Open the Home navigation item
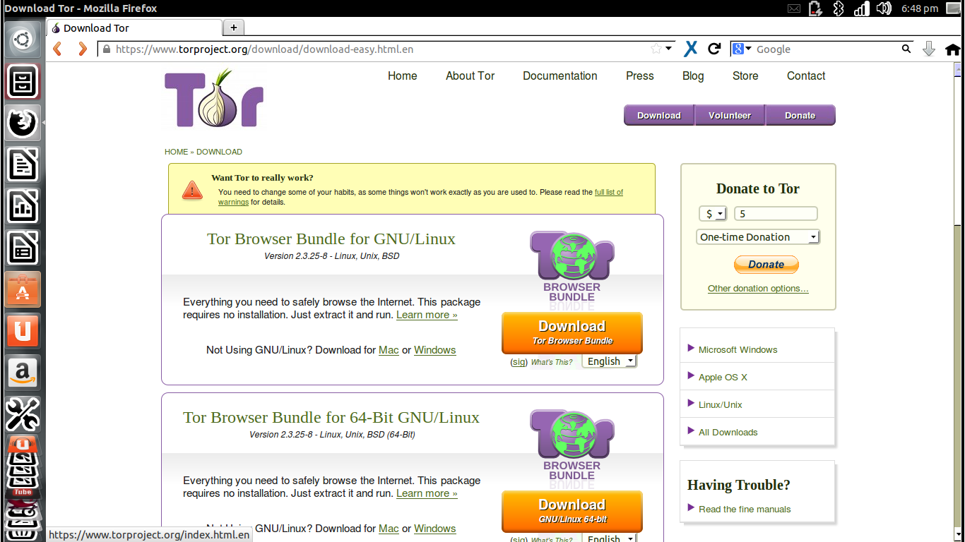This screenshot has width=965, height=542. (403, 76)
